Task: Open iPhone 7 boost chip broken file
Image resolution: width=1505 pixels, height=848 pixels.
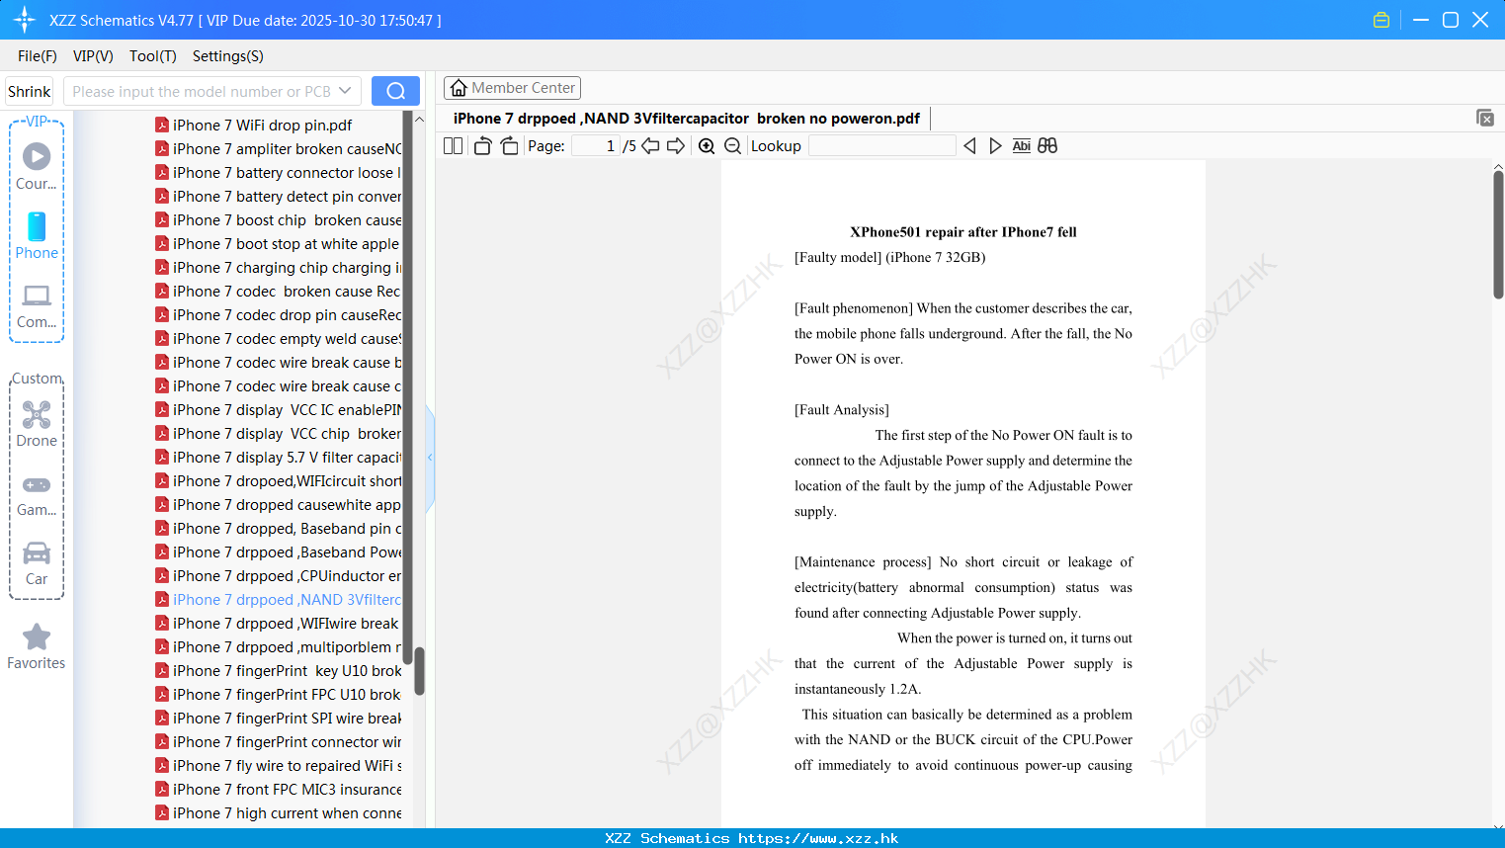Action: pyautogui.click(x=278, y=220)
